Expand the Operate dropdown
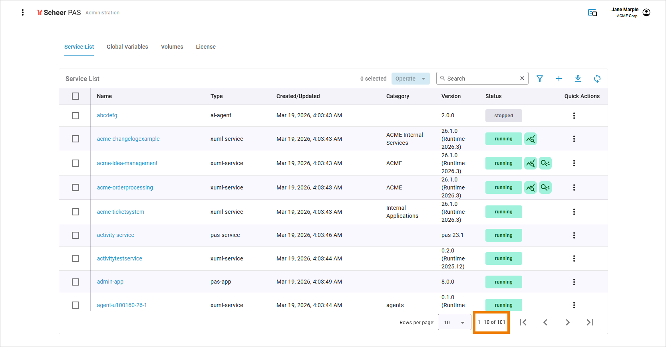The height and width of the screenshot is (347, 666). click(x=410, y=79)
